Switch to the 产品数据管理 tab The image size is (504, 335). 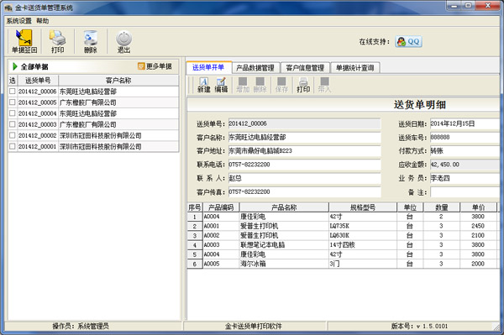tap(255, 68)
